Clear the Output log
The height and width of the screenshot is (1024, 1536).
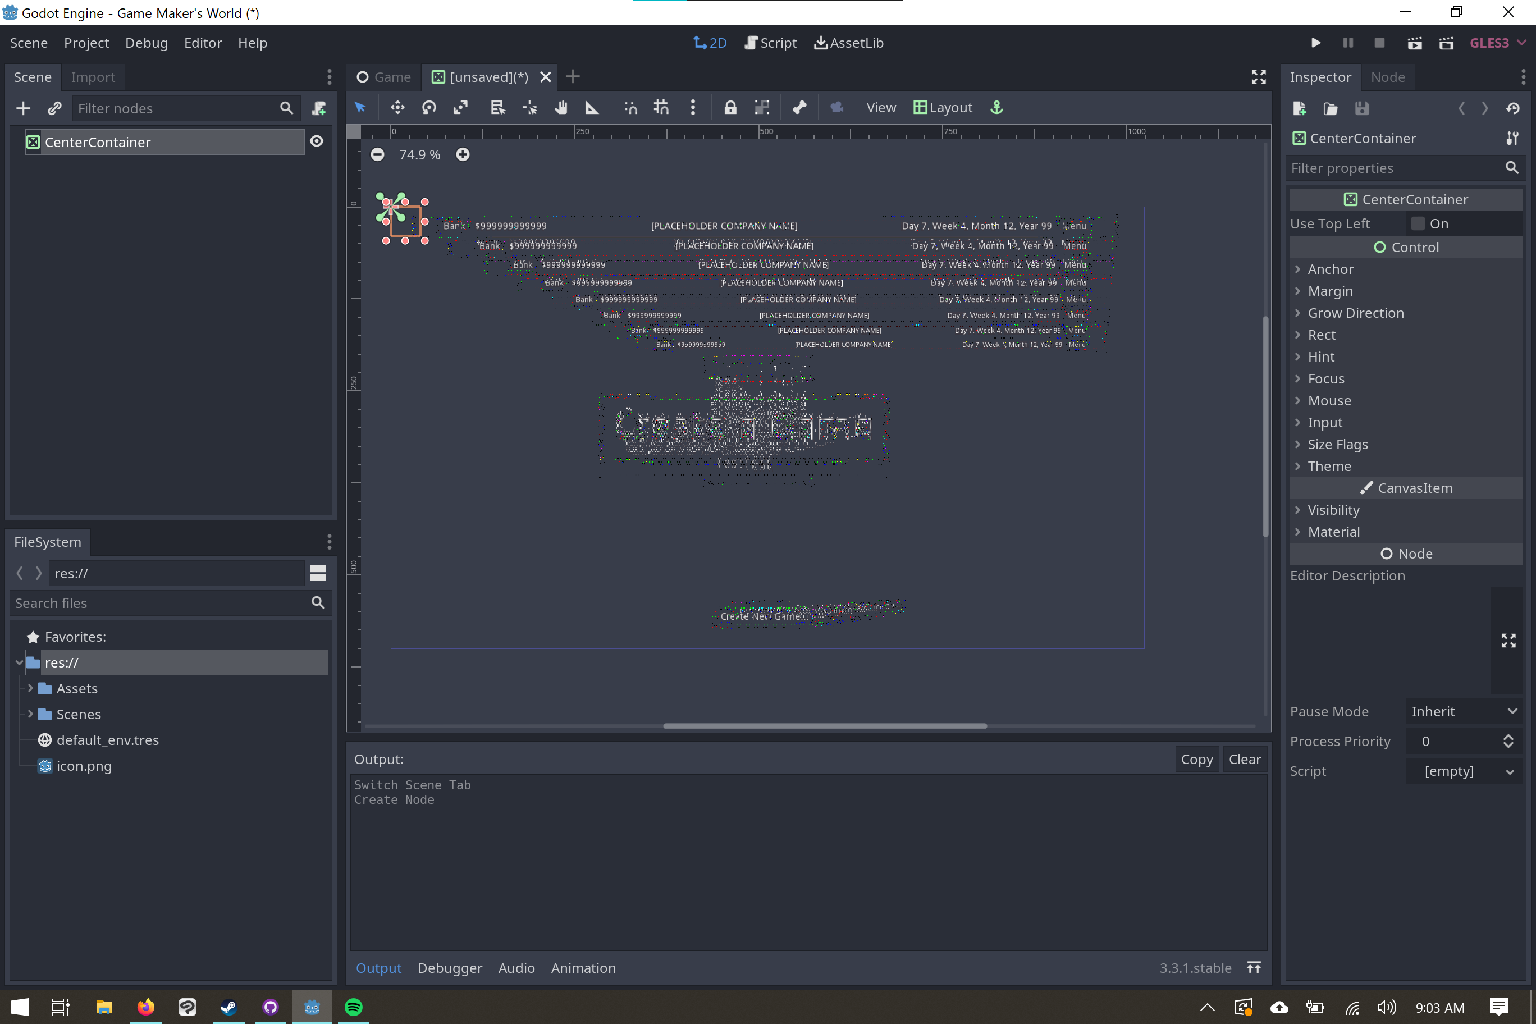click(x=1244, y=759)
